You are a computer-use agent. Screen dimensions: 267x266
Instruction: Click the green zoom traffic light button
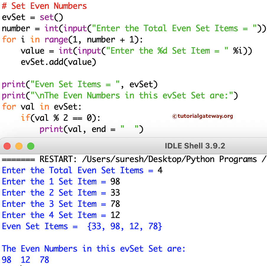coord(31,146)
